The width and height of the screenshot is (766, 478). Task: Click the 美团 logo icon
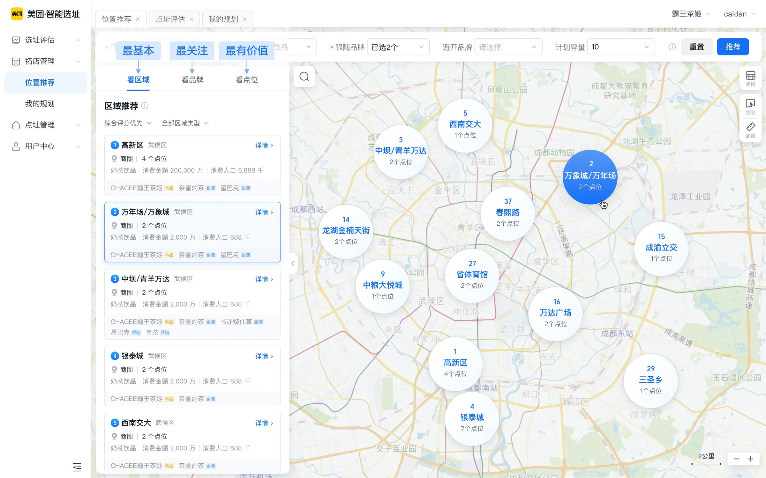pyautogui.click(x=17, y=14)
